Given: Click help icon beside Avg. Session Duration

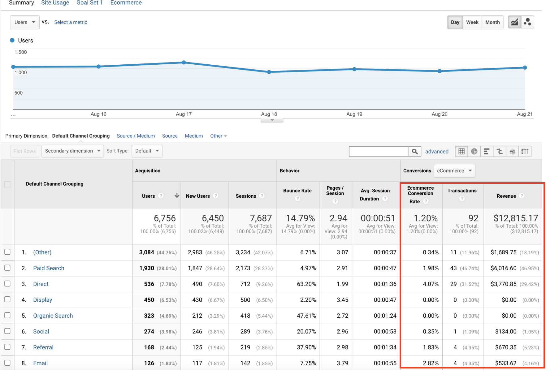Looking at the screenshot, I should pos(385,199).
